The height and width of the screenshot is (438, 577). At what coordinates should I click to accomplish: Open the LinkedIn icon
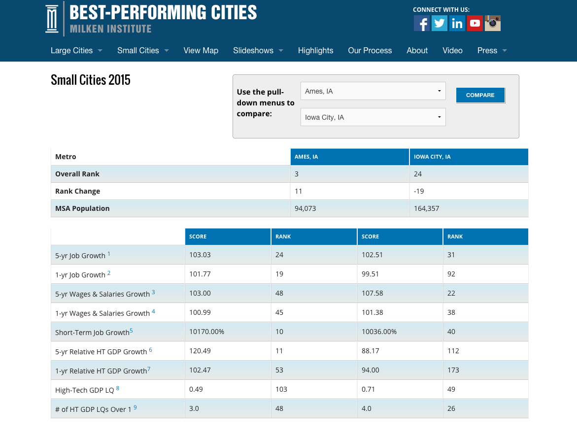coord(457,23)
